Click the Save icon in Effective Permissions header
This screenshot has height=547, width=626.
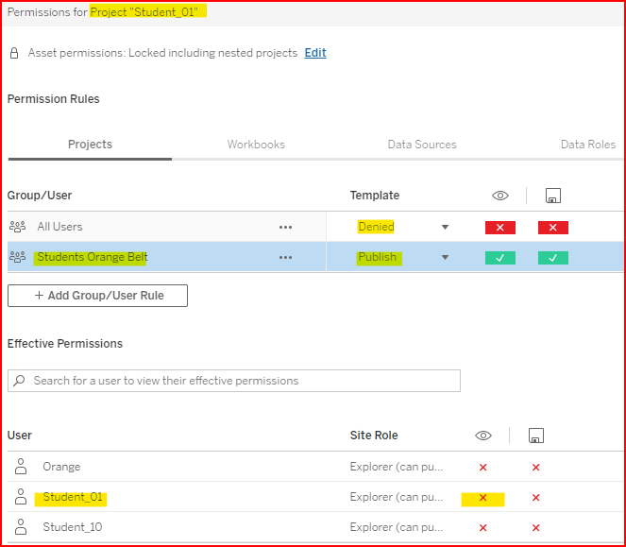point(535,436)
